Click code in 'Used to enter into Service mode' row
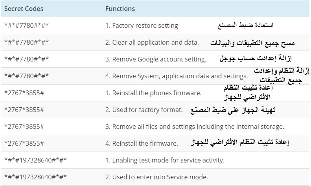311x186 pixels. 35,177
